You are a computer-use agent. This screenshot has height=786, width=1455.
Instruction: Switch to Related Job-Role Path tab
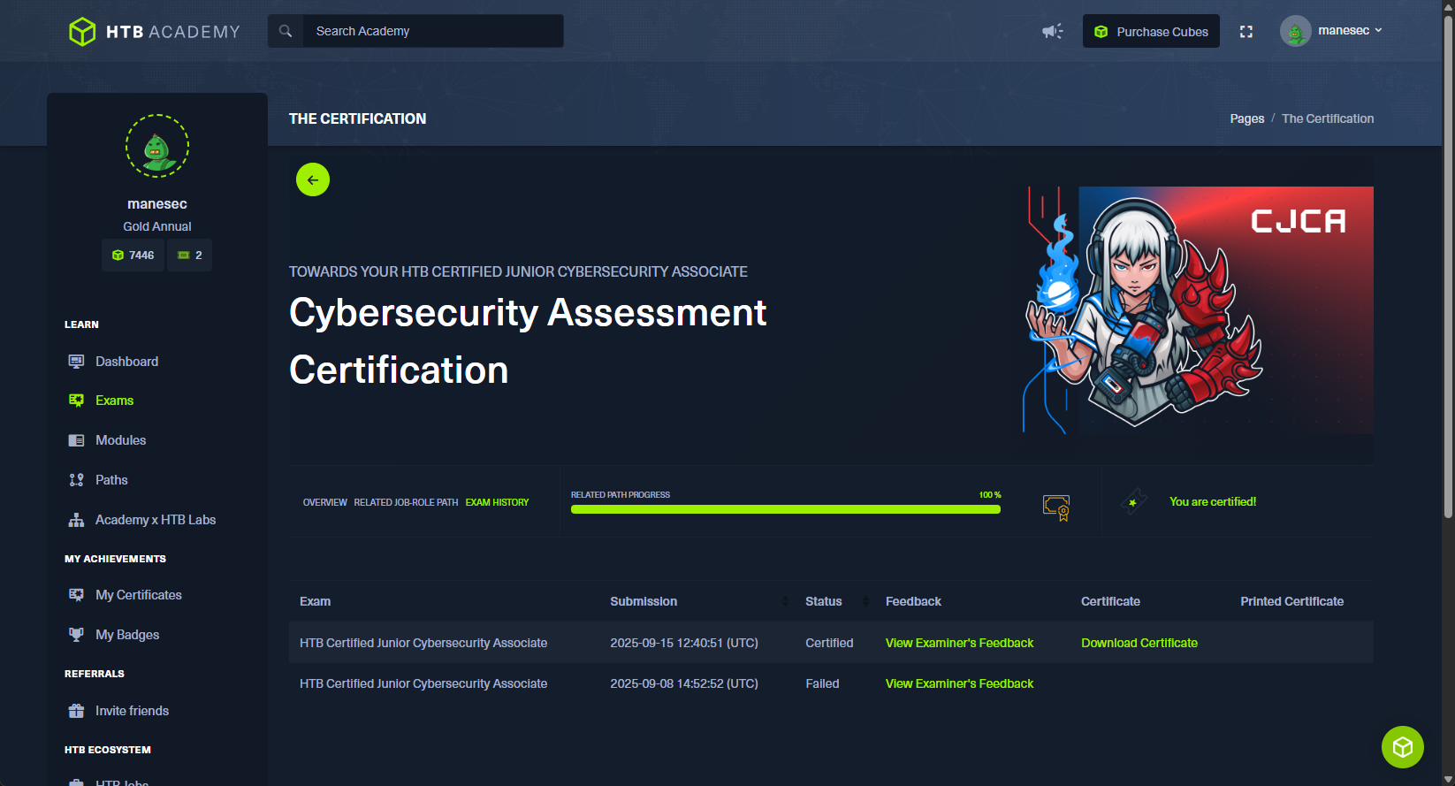[406, 502]
